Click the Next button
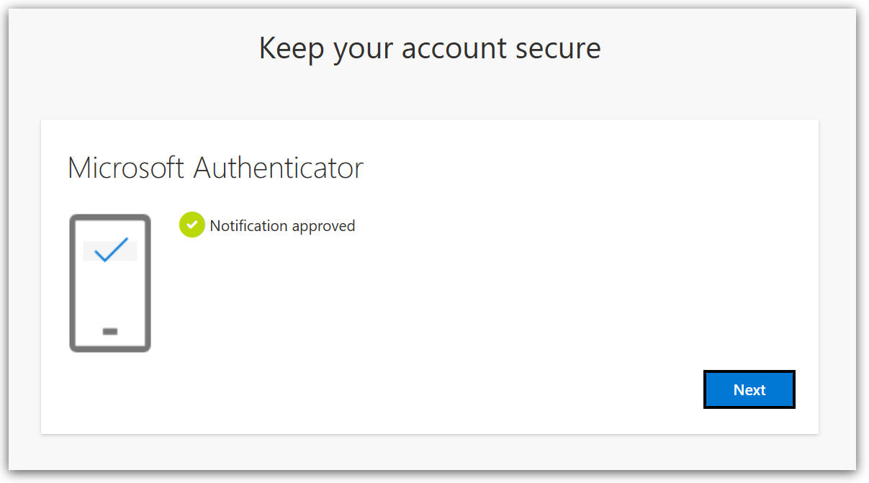The height and width of the screenshot is (483, 869). 749,389
